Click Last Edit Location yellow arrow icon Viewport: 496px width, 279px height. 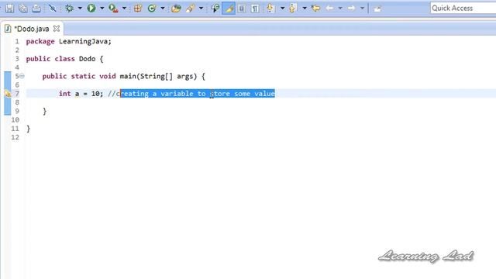point(315,9)
